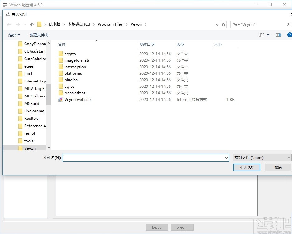Expand chevron after Veyon breadcrumb

tap(146, 24)
